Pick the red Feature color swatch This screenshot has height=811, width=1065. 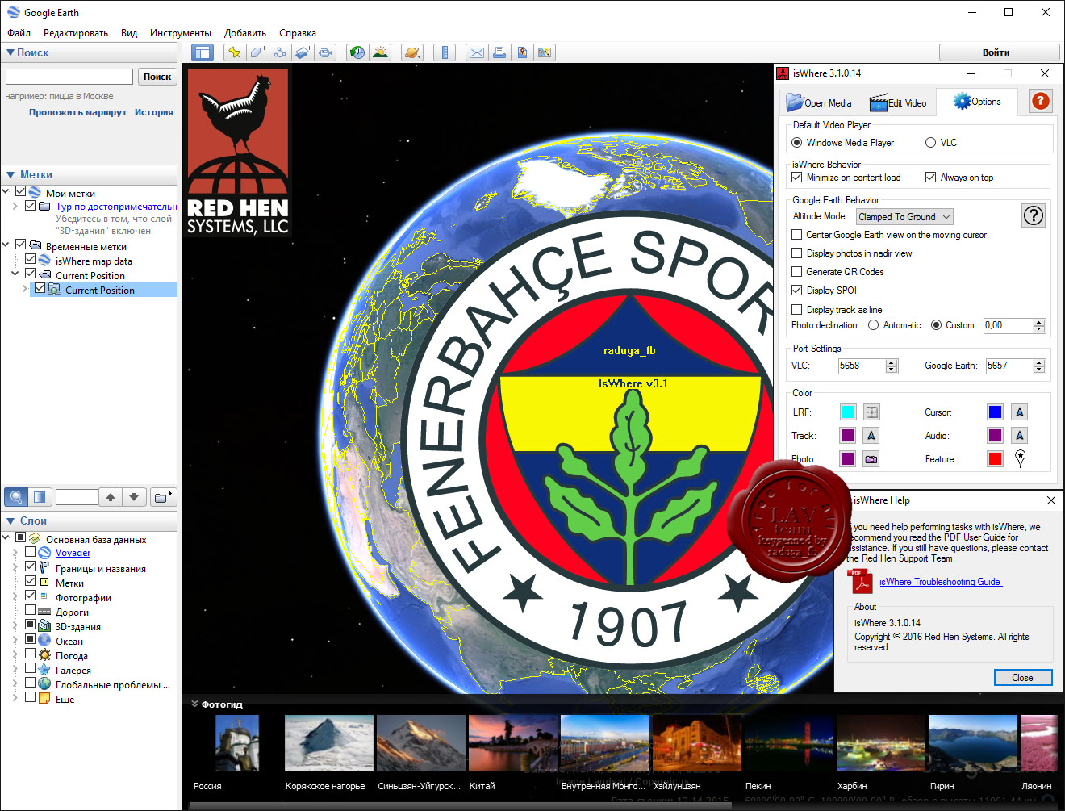click(x=996, y=458)
